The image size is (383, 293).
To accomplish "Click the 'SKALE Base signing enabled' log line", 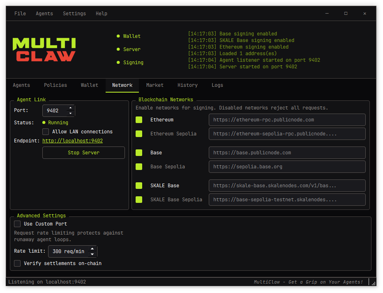I will pyautogui.click(x=241, y=40).
